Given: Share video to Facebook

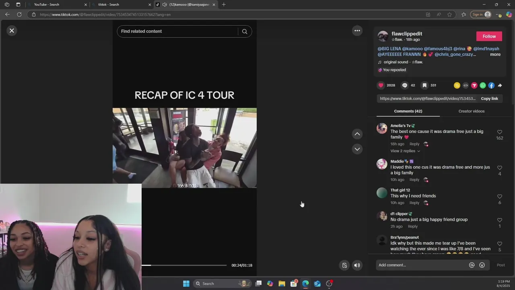Looking at the screenshot, I should [x=491, y=85].
